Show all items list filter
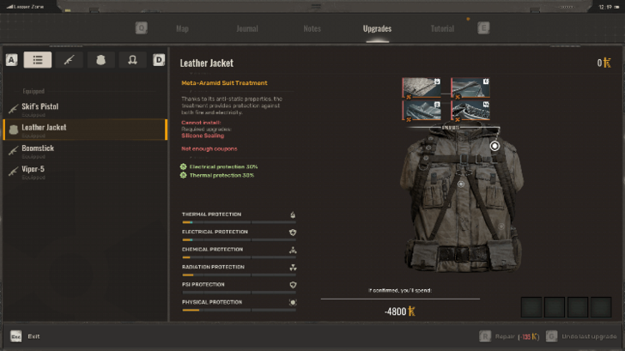 tap(38, 60)
